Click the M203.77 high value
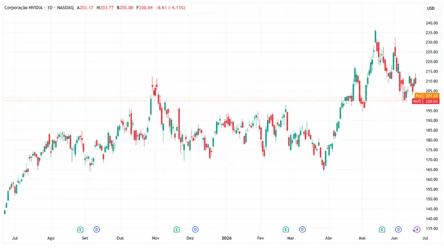 pyautogui.click(x=105, y=8)
